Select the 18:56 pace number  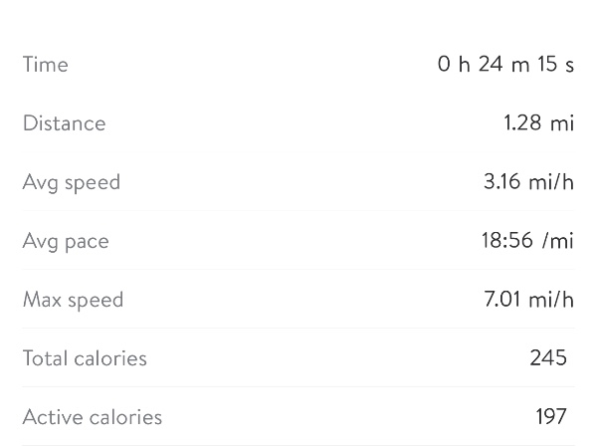click(507, 241)
